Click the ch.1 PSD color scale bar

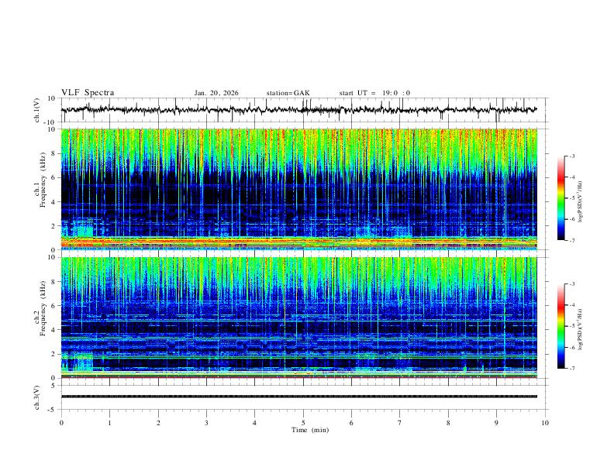[561, 198]
